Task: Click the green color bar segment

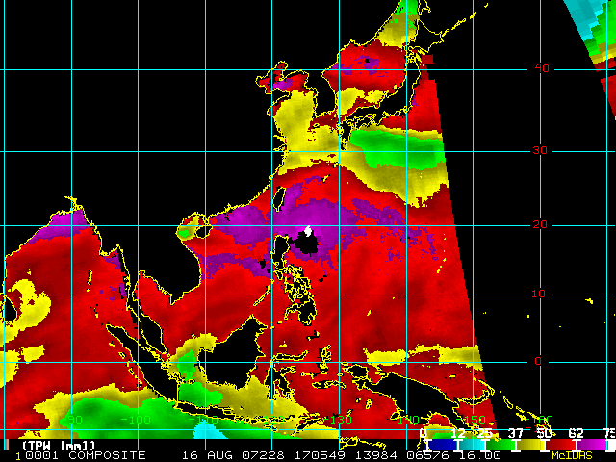Action: (x=500, y=445)
